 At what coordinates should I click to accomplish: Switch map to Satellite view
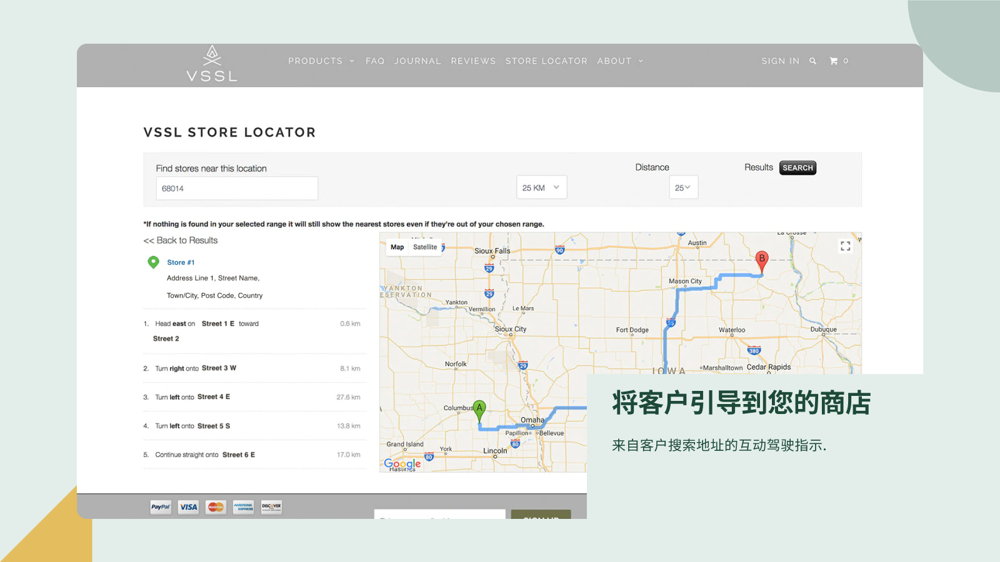(425, 247)
